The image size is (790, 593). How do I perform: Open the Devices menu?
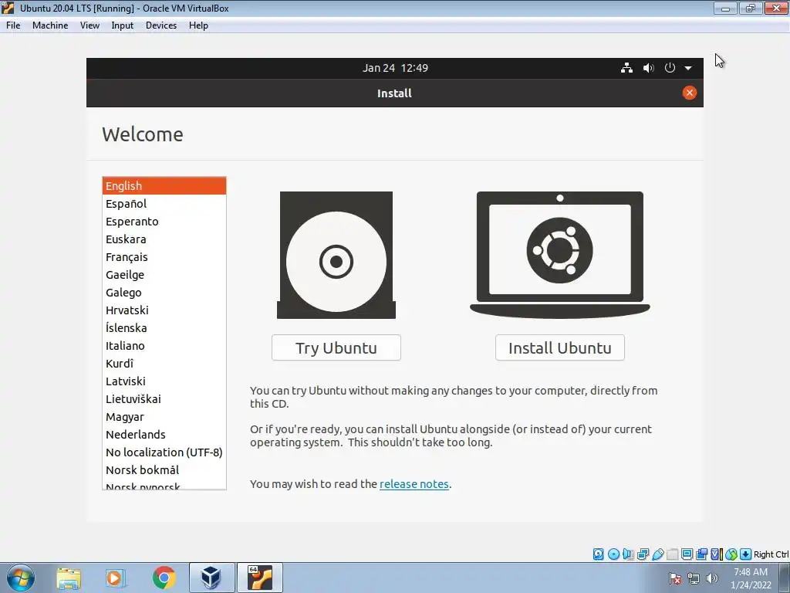[160, 25]
